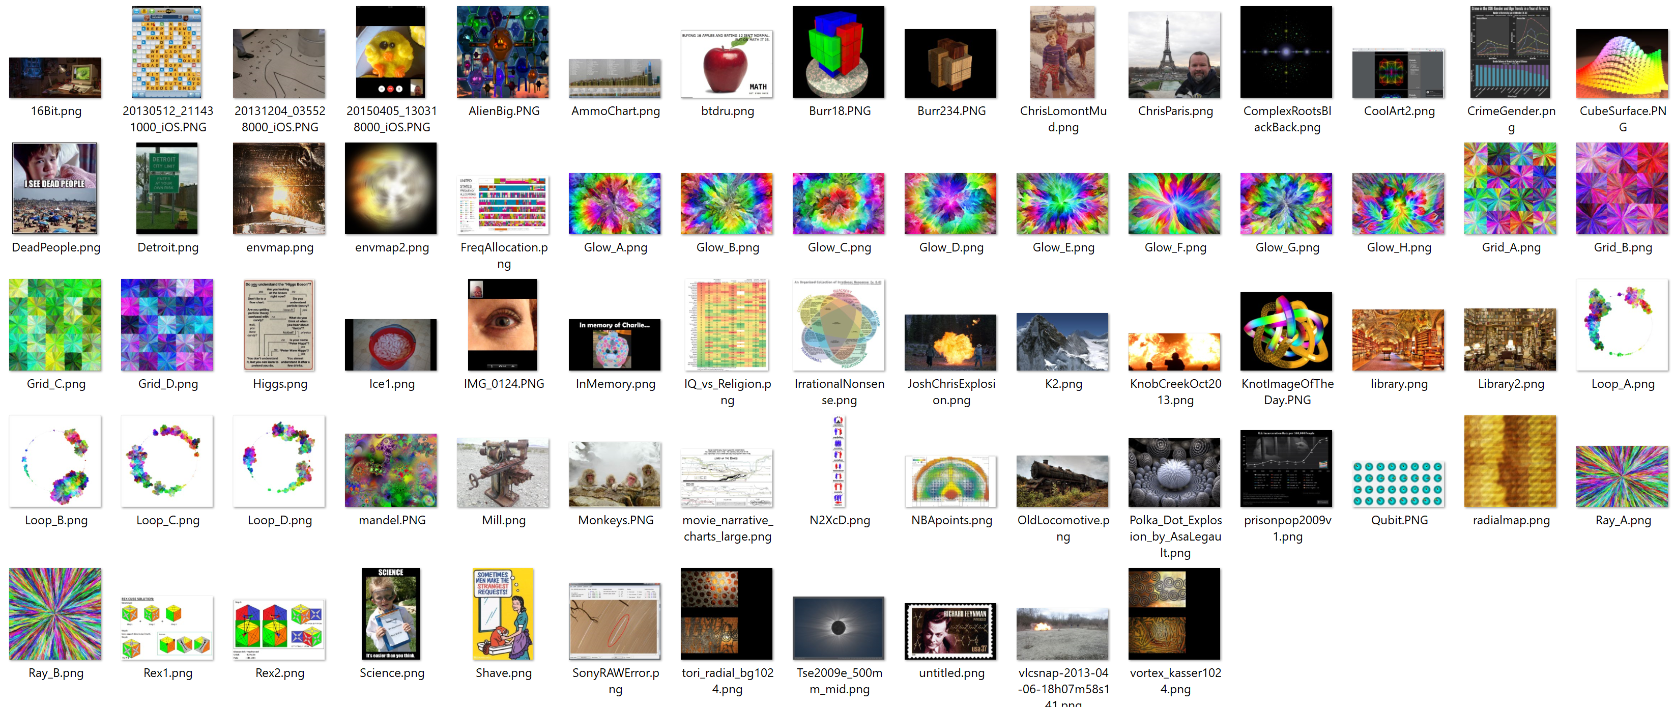Image resolution: width=1674 pixels, height=707 pixels.
Task: Open the AlienBig.PNG image icon
Action: 502,52
